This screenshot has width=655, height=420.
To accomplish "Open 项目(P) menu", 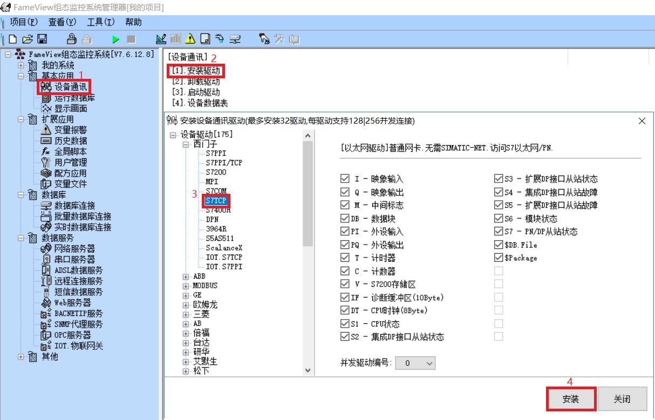I will [x=24, y=22].
